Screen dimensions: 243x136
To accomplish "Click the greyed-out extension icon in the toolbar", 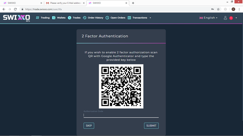I will click(225, 9).
